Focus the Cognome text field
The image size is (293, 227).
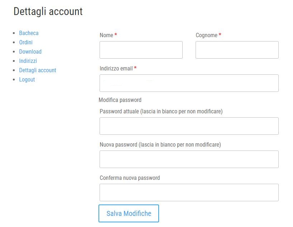coord(237,50)
